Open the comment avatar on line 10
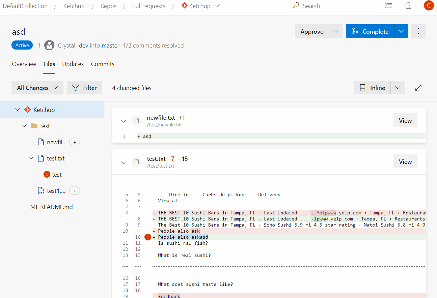The width and height of the screenshot is (437, 298). click(x=147, y=237)
